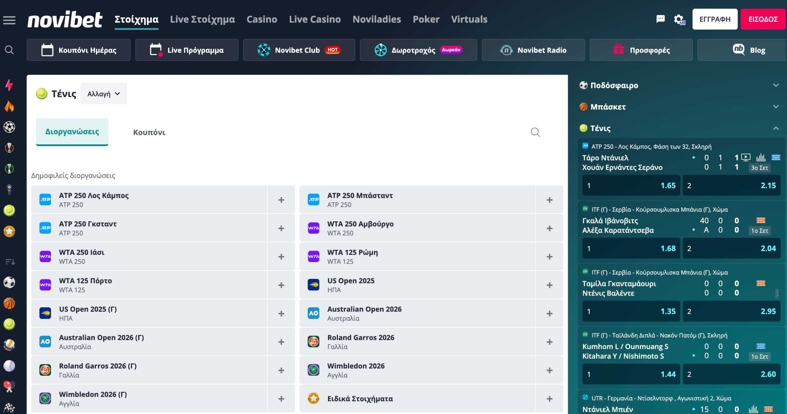Open the Noviladies menu item
This screenshot has height=414, width=787.
[x=377, y=19]
